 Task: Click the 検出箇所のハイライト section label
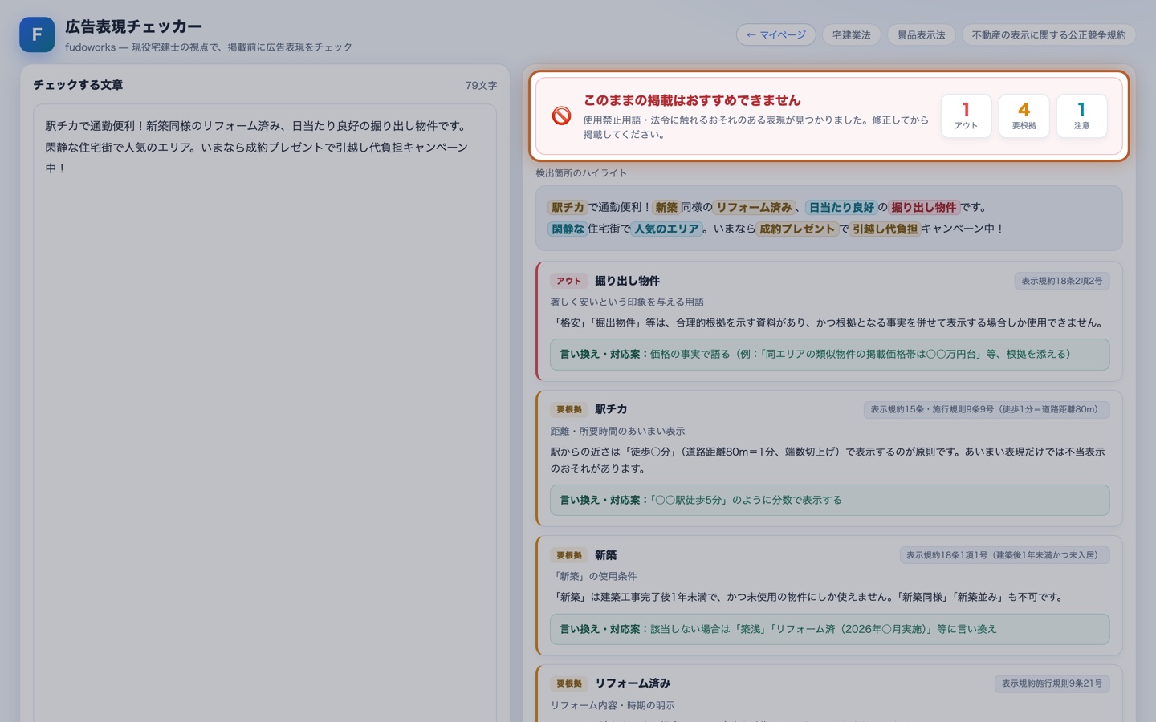pyautogui.click(x=581, y=173)
